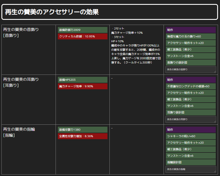Select the green stat 装備防御力2009

point(82,30)
